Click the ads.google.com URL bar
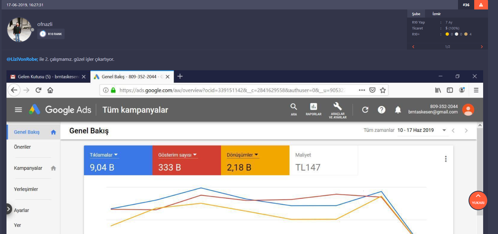 (x=232, y=90)
